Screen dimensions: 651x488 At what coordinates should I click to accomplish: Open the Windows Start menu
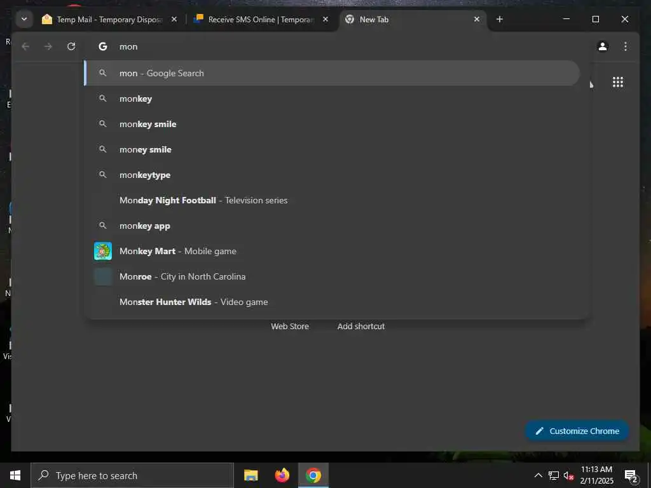(x=15, y=475)
